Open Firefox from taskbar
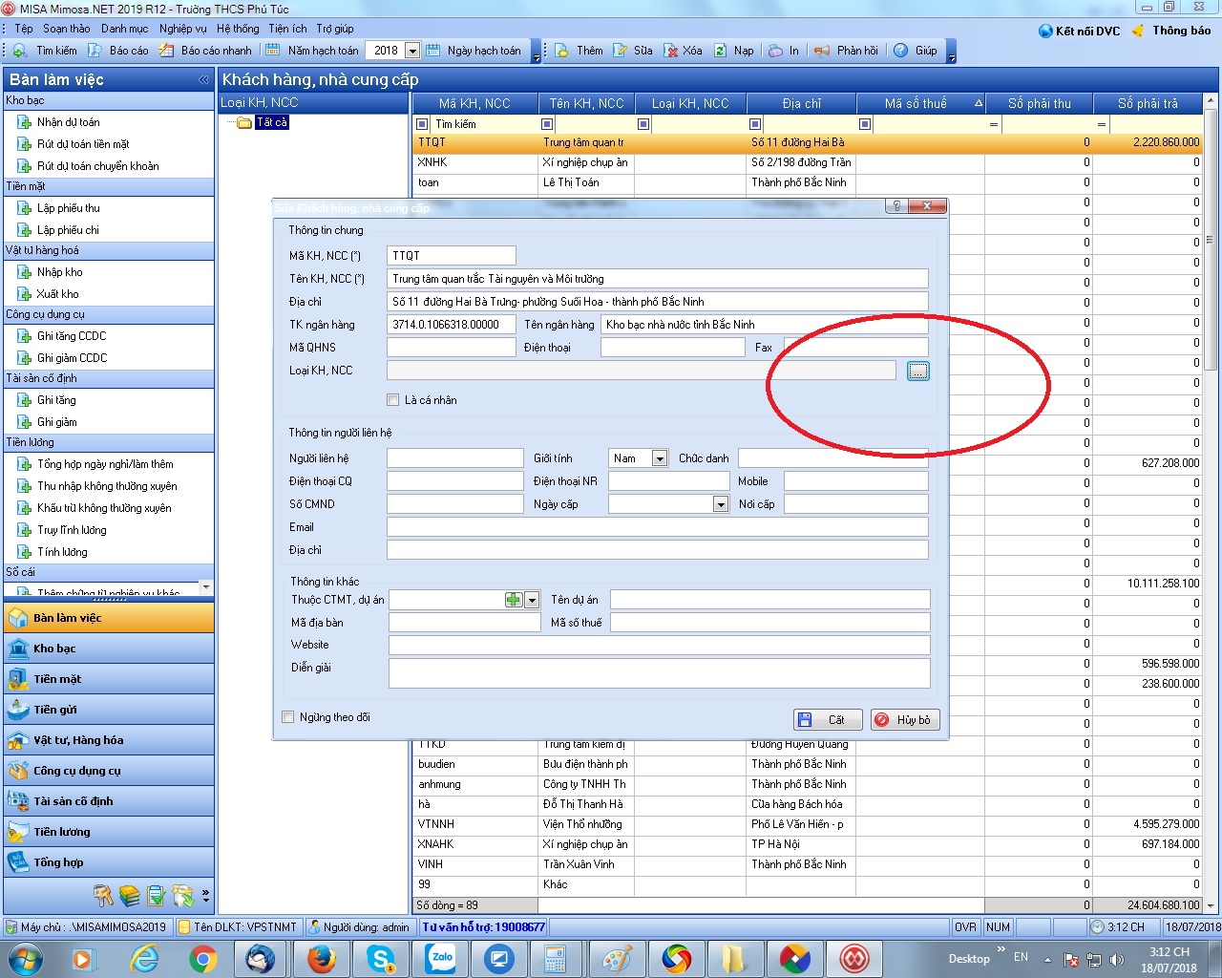The height and width of the screenshot is (978, 1222). [322, 958]
